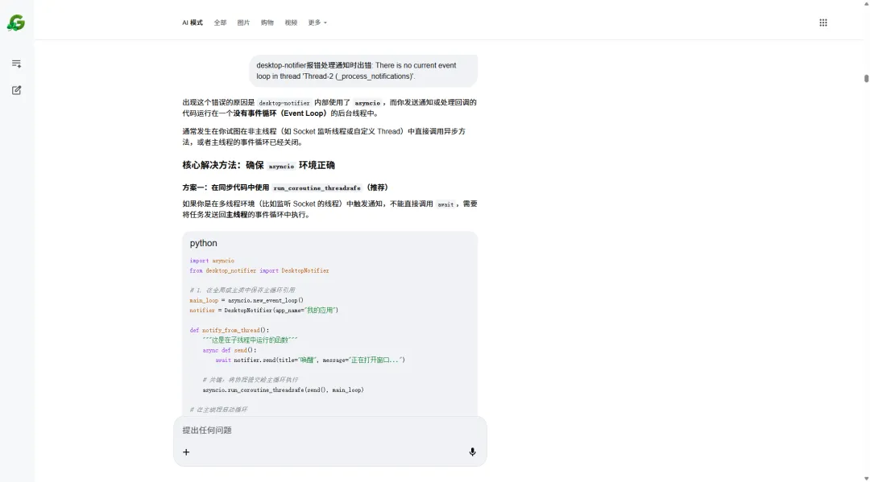The width and height of the screenshot is (870, 482).
Task: Click line async def send():
Action: pos(229,350)
